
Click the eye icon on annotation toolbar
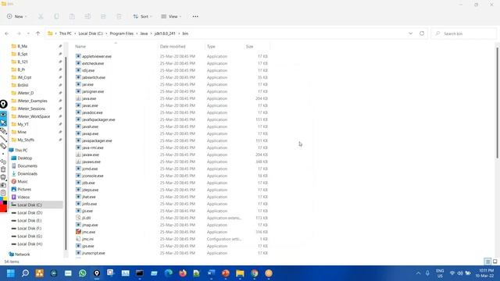click(3, 115)
